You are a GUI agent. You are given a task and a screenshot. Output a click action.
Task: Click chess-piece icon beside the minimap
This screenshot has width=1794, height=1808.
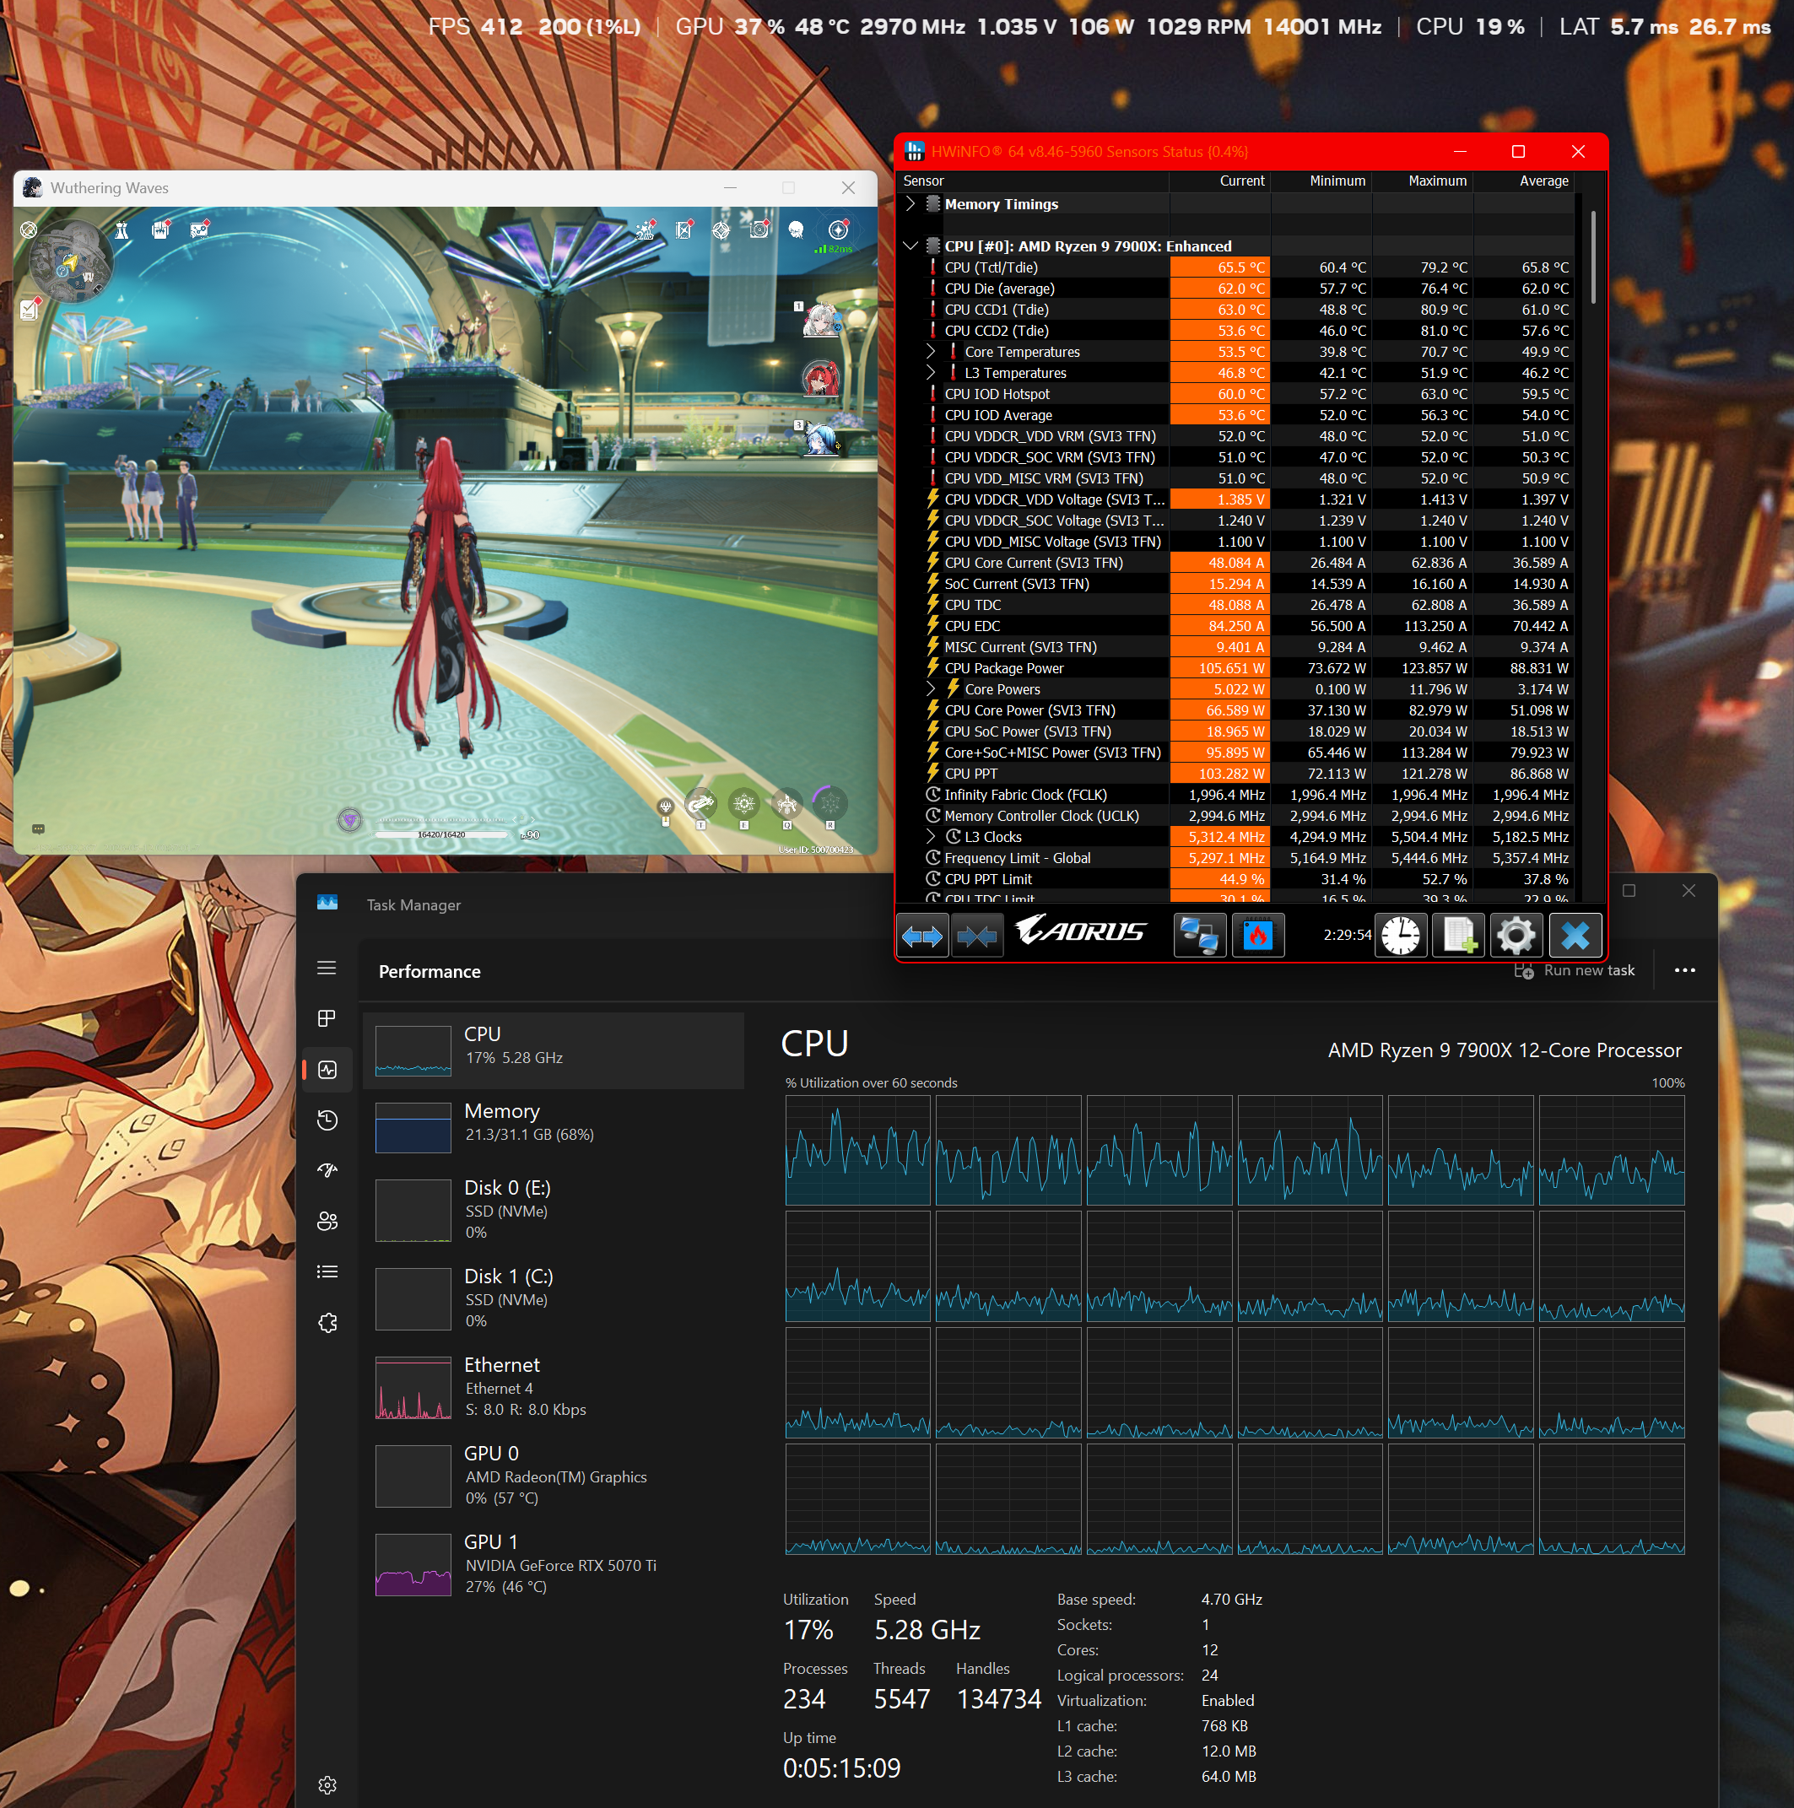click(x=122, y=230)
